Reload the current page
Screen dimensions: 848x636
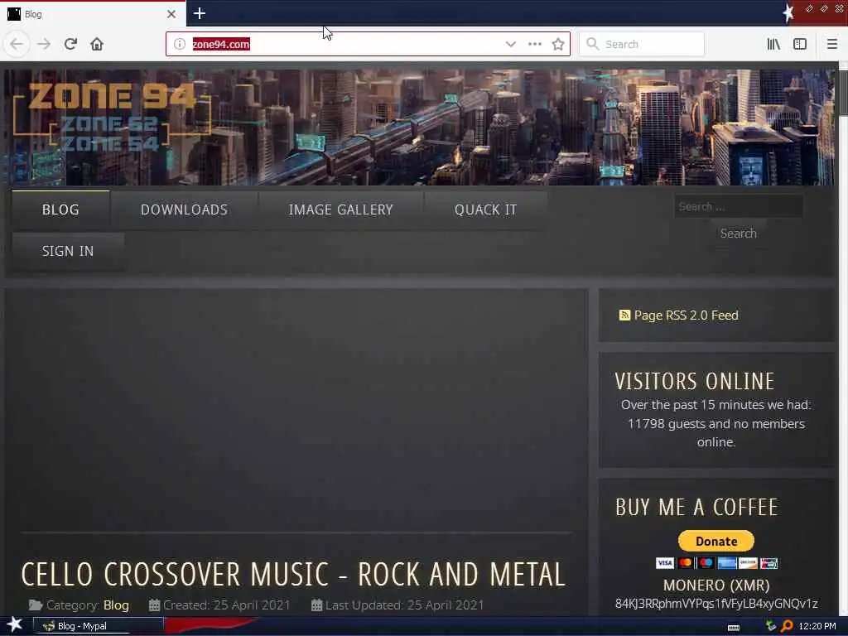[70, 44]
